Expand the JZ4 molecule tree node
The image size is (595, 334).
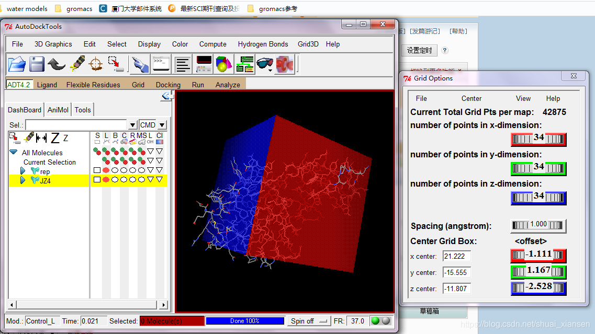(x=23, y=180)
